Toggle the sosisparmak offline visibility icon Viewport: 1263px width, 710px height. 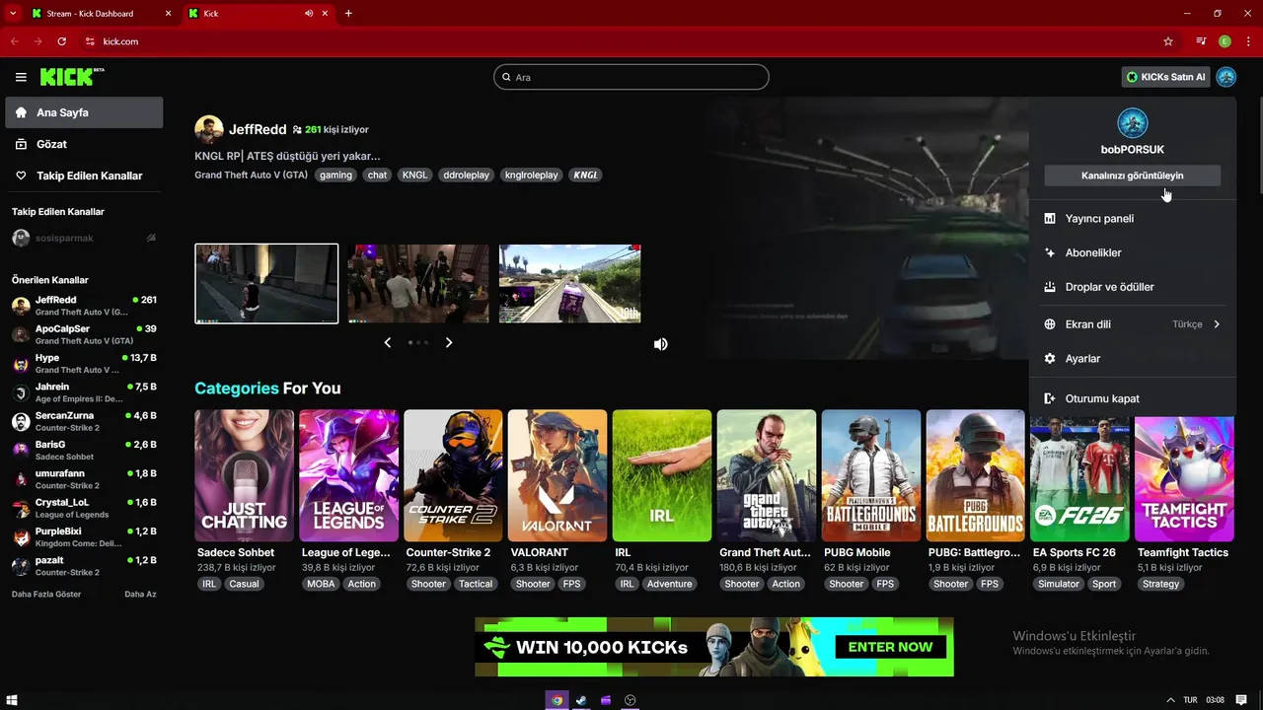point(151,239)
